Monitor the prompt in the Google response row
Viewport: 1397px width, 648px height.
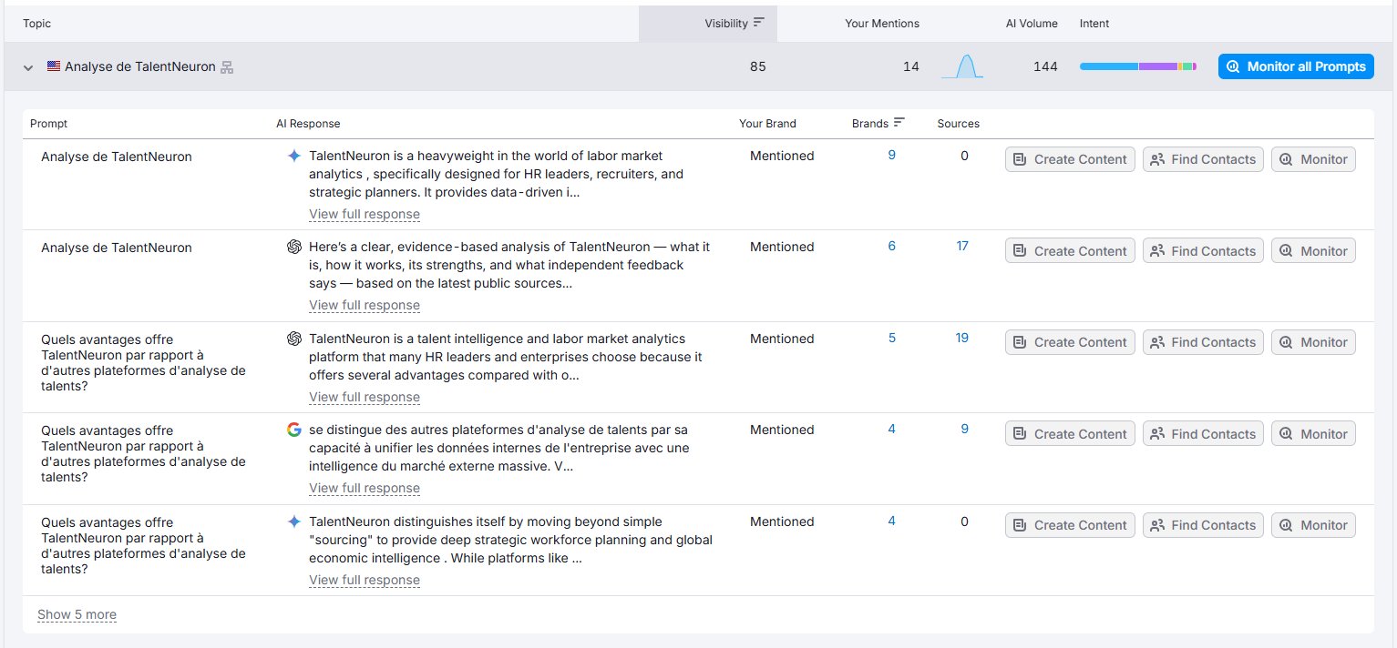coord(1313,434)
